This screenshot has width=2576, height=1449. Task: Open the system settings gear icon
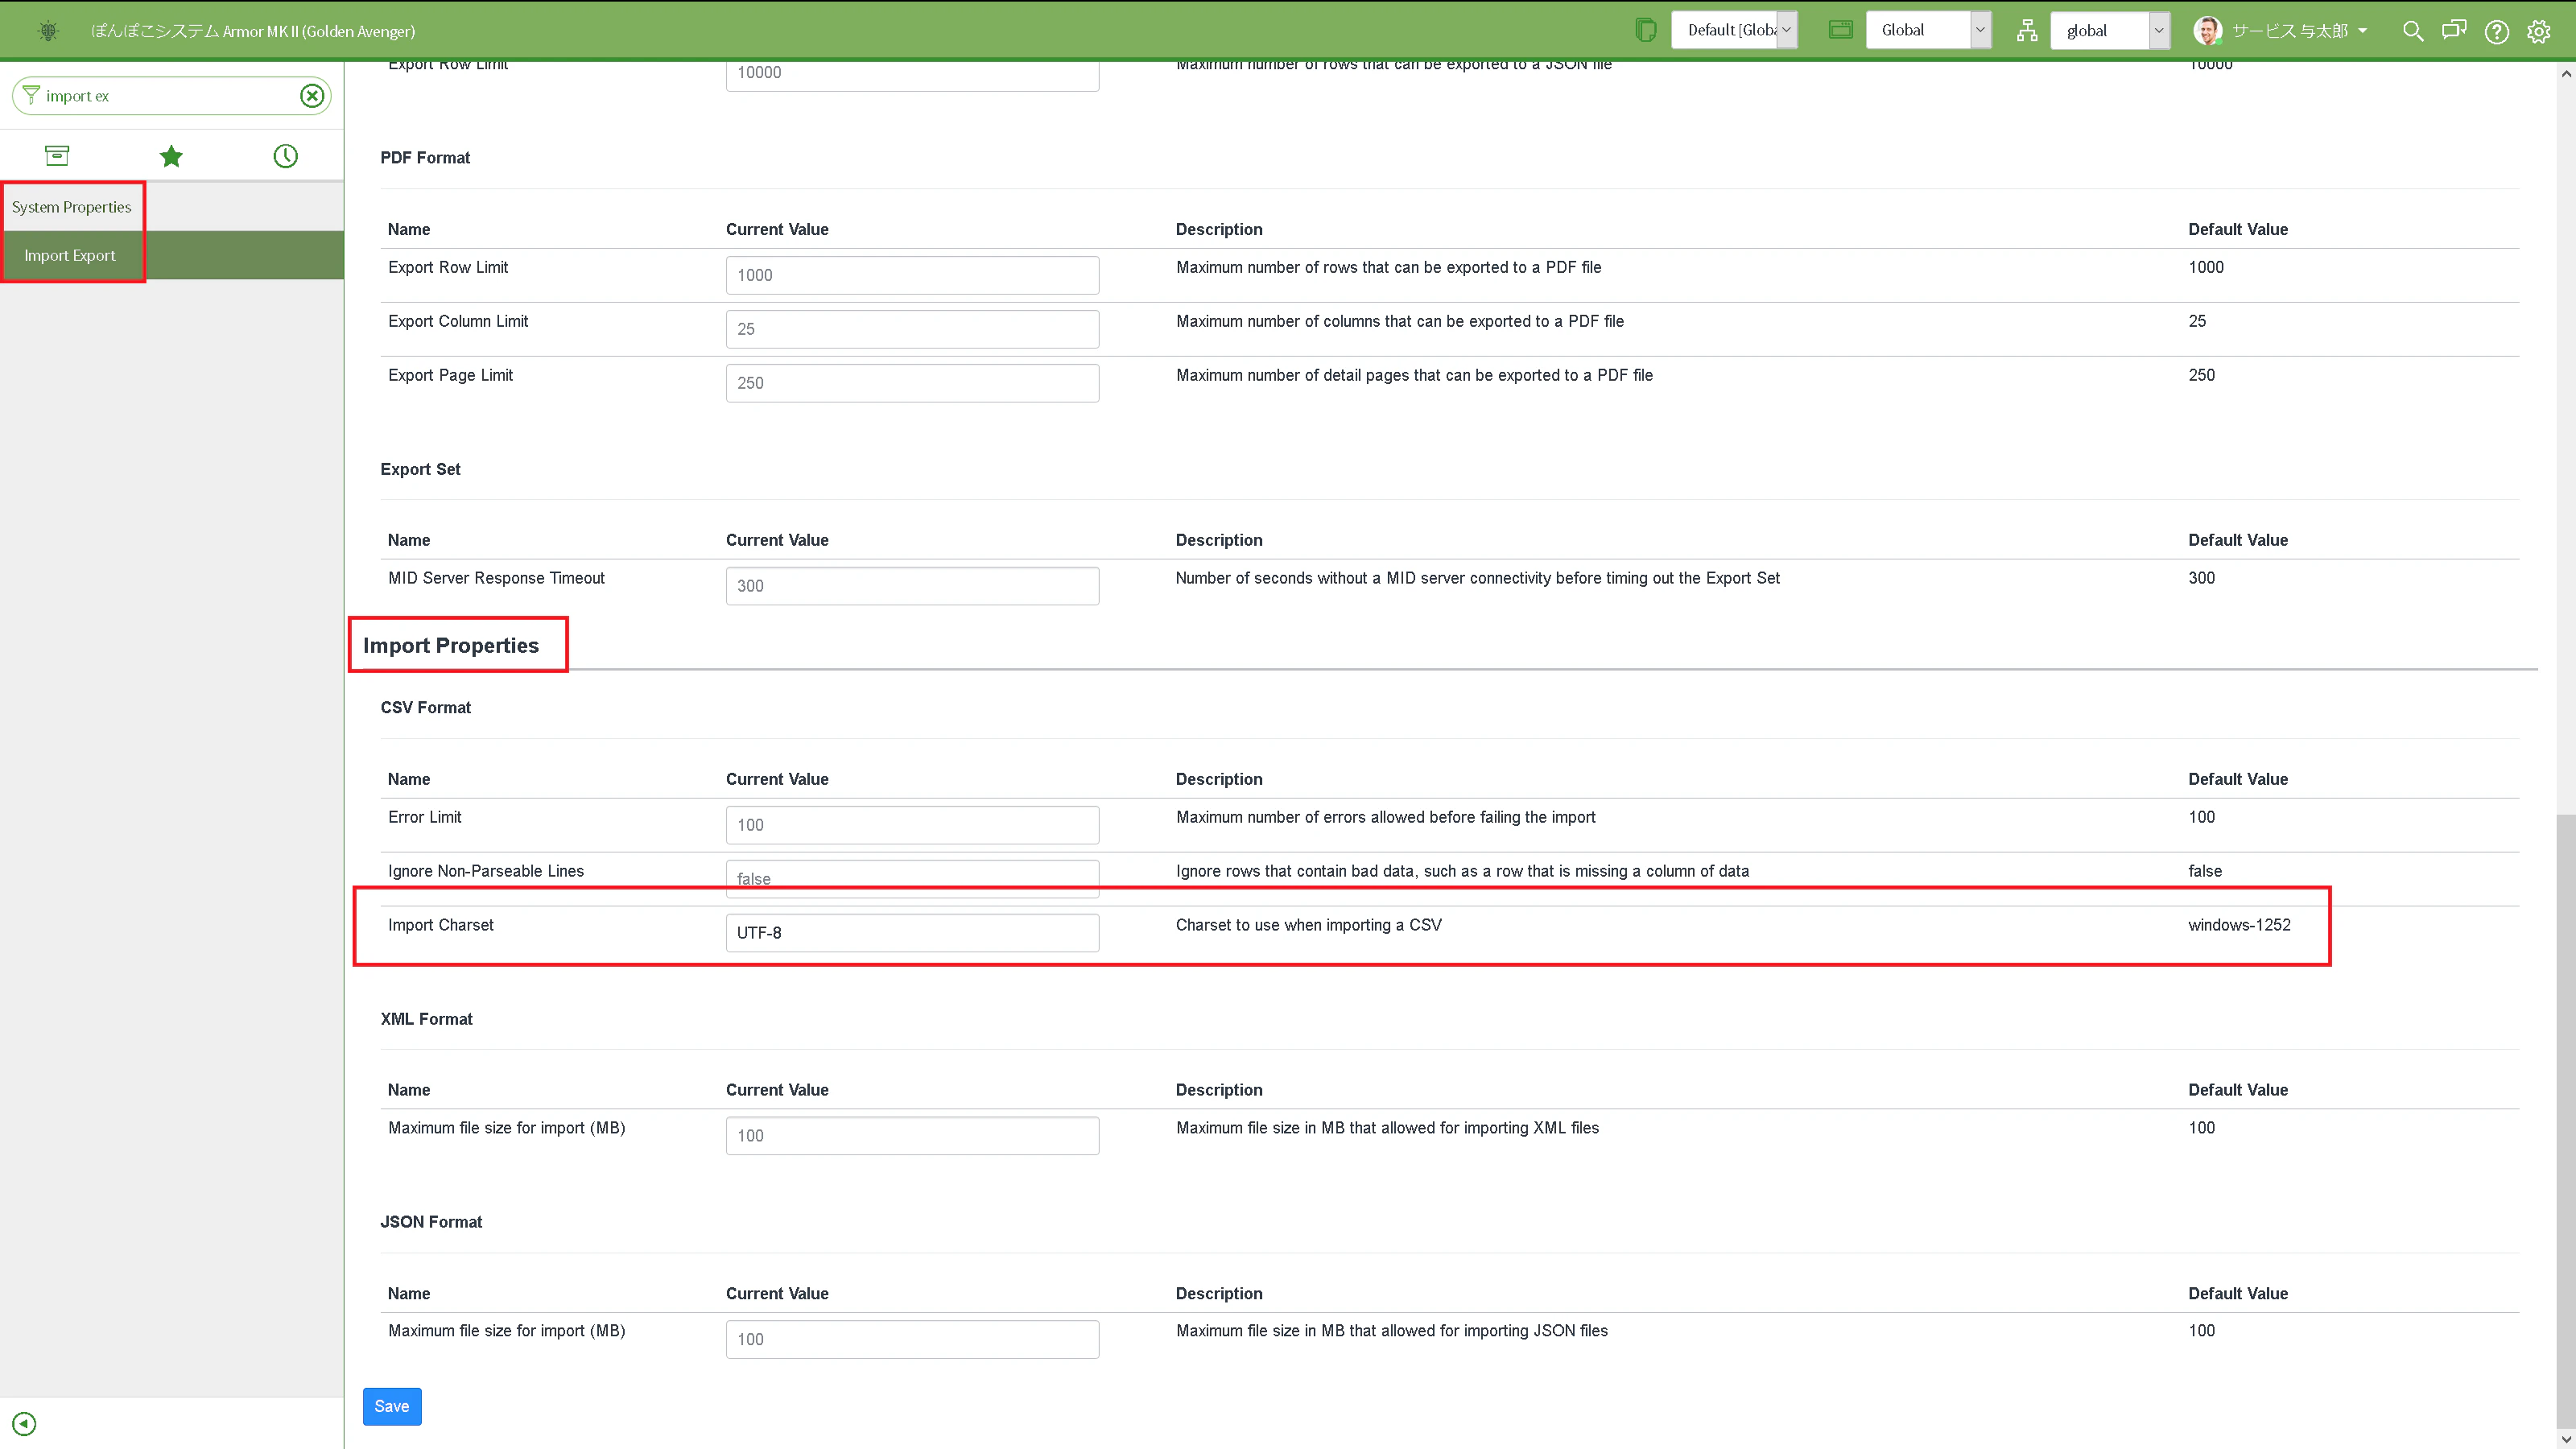pos(2538,32)
